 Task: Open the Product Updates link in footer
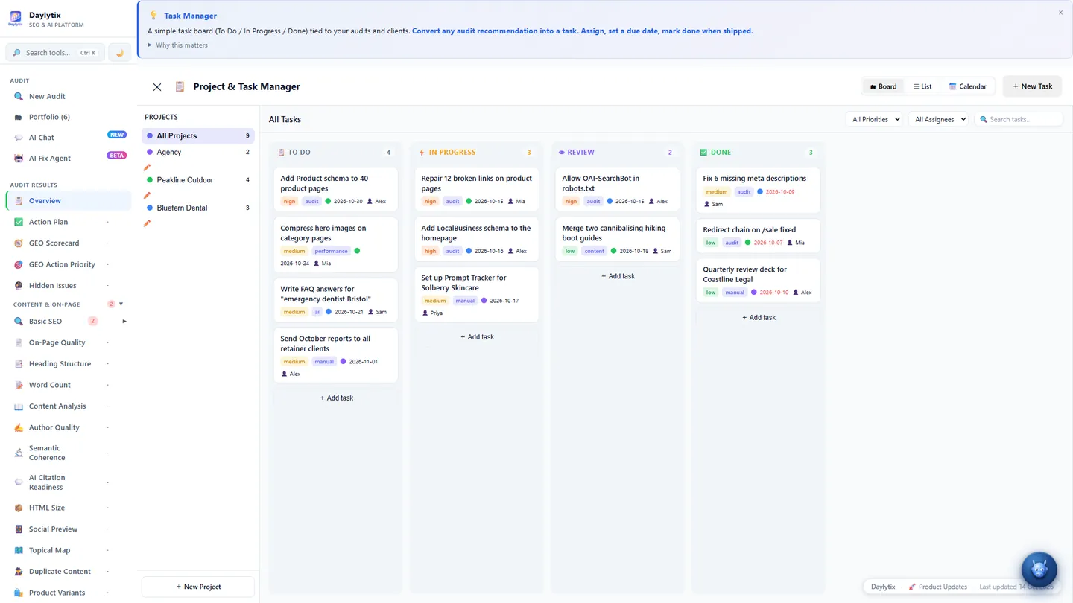(x=937, y=587)
